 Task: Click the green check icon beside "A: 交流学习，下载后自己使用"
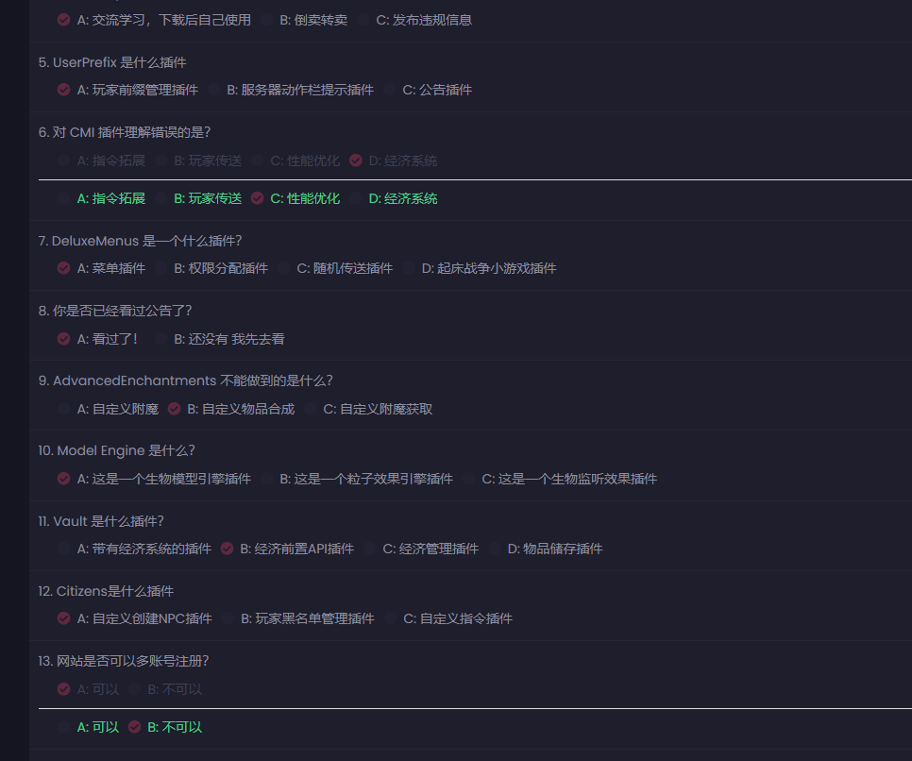point(63,19)
